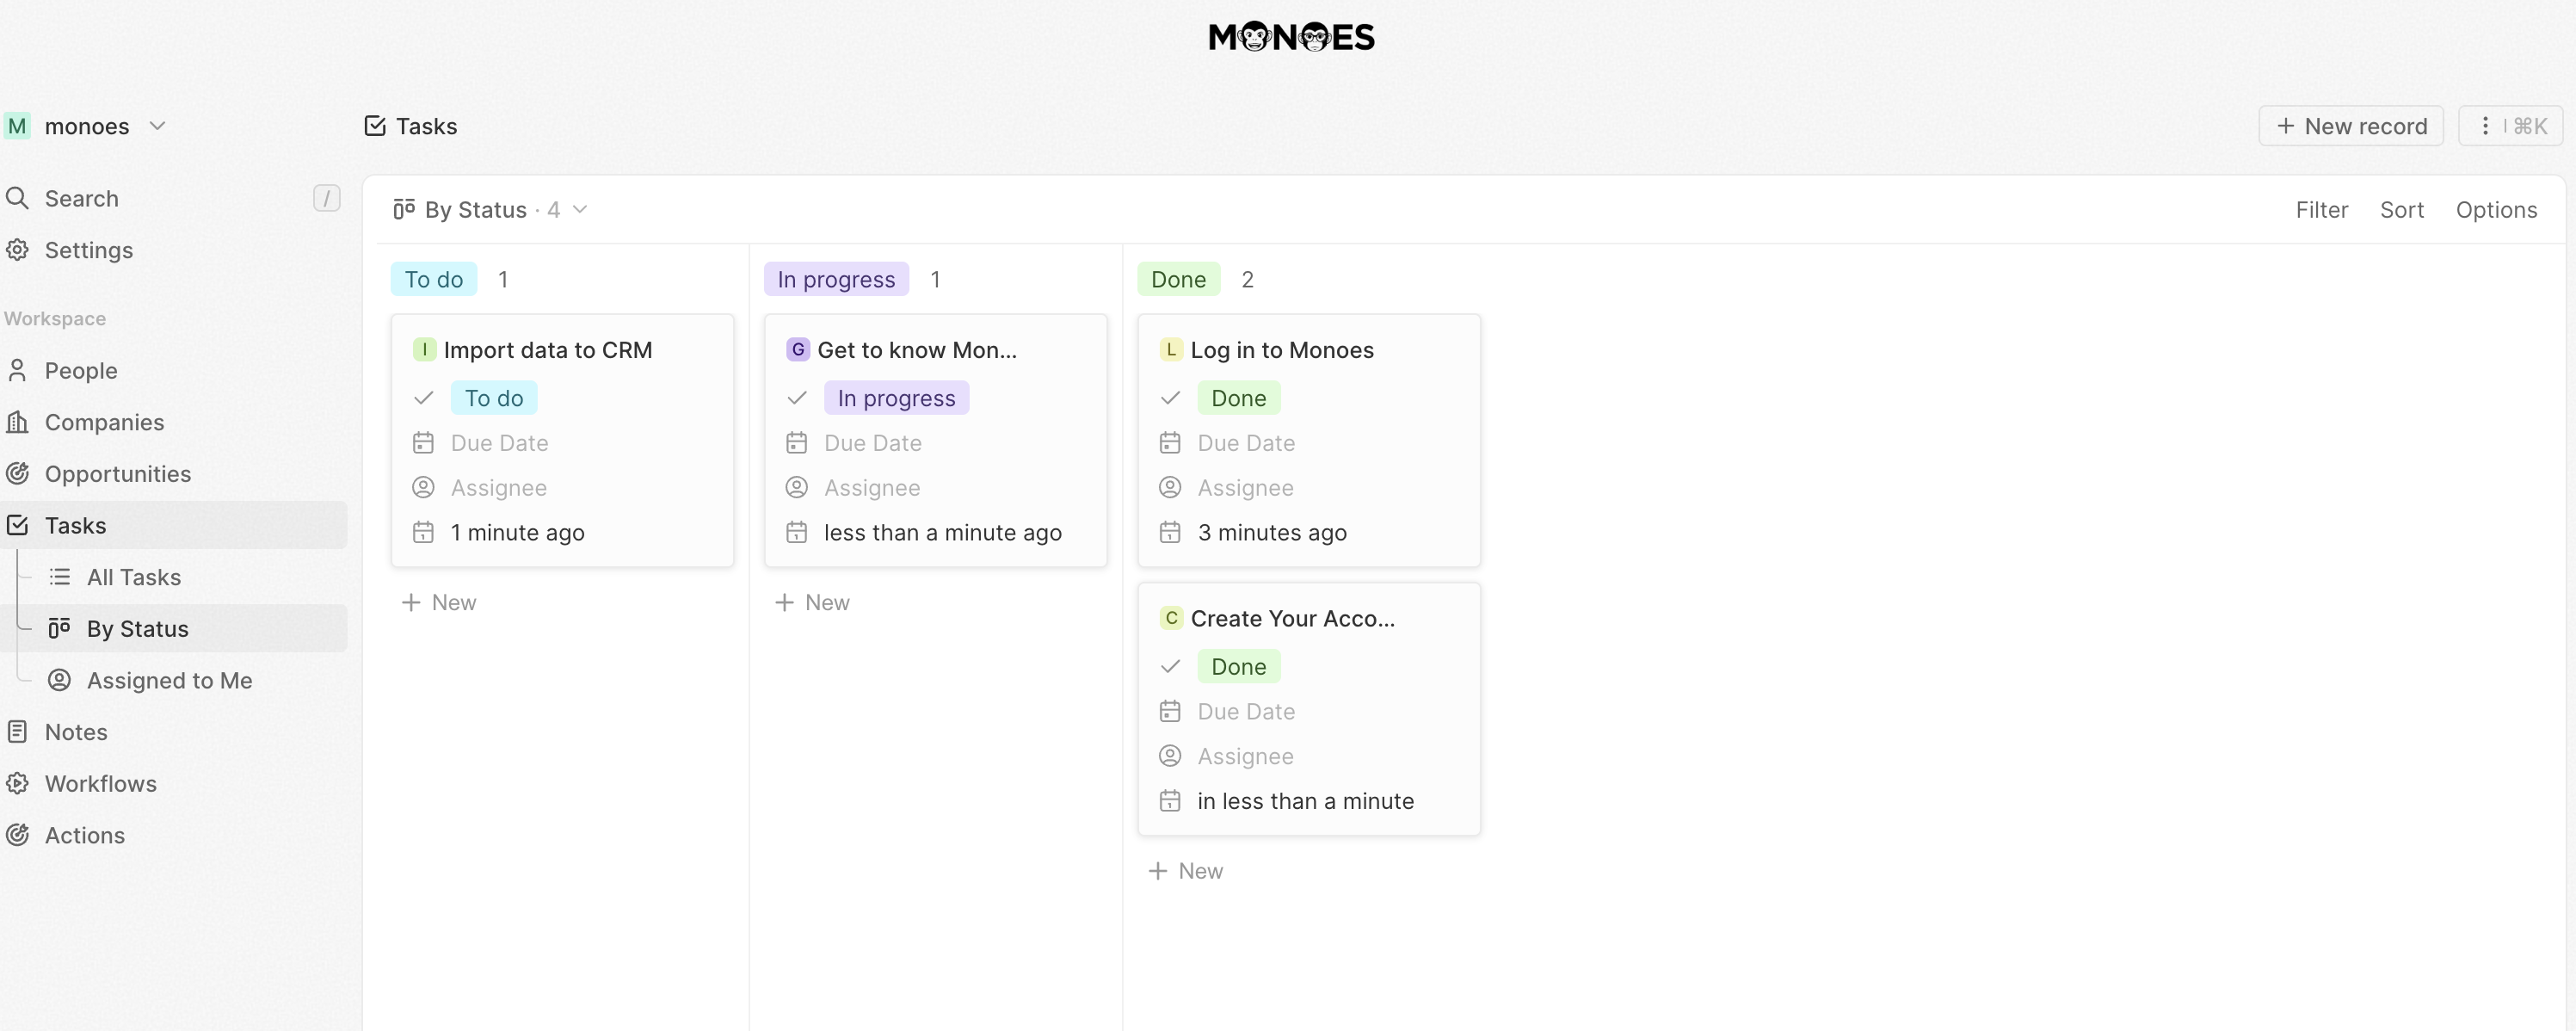Click the Opportunities target icon

(17, 474)
